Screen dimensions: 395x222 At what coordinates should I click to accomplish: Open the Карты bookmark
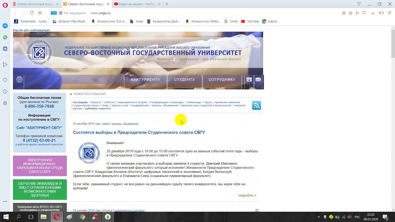coord(269,21)
